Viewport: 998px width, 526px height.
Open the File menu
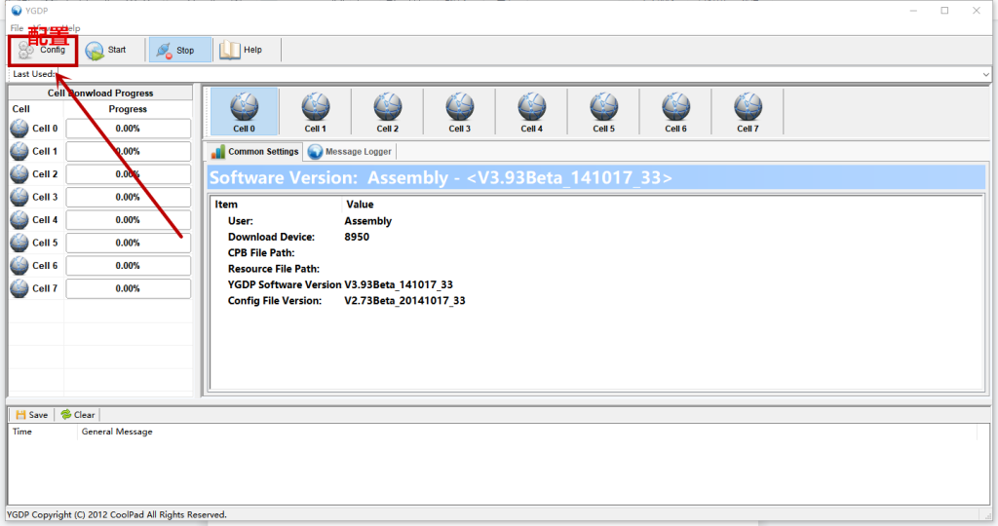[x=17, y=28]
